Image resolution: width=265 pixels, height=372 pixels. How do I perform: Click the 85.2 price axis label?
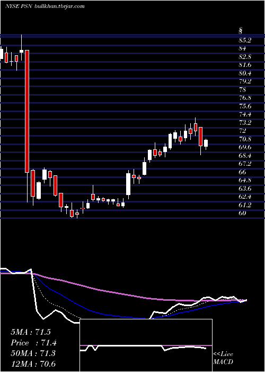[x=245, y=40]
